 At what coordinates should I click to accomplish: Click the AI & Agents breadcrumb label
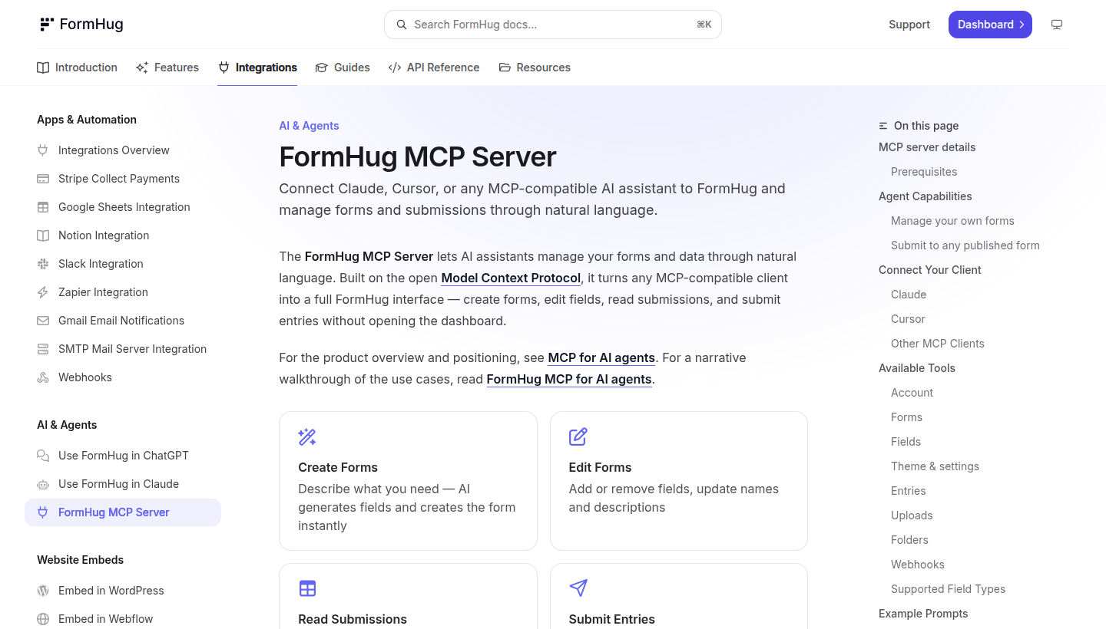[x=309, y=126]
